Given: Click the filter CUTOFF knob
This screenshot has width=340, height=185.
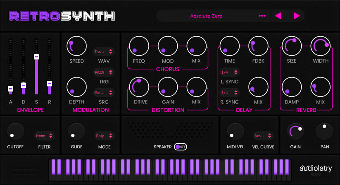Looking at the screenshot, I should coord(16,131).
